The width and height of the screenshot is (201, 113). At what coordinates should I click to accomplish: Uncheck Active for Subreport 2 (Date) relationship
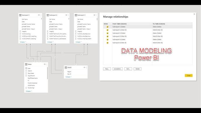[x=107, y=33]
